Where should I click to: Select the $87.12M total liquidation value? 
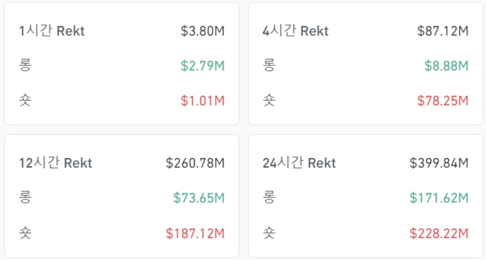[x=442, y=31]
